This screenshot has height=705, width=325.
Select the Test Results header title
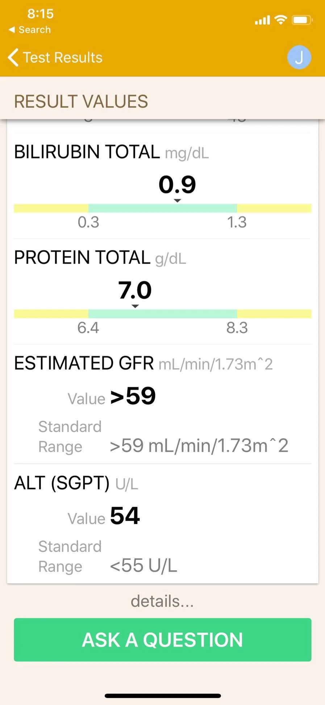coord(63,57)
